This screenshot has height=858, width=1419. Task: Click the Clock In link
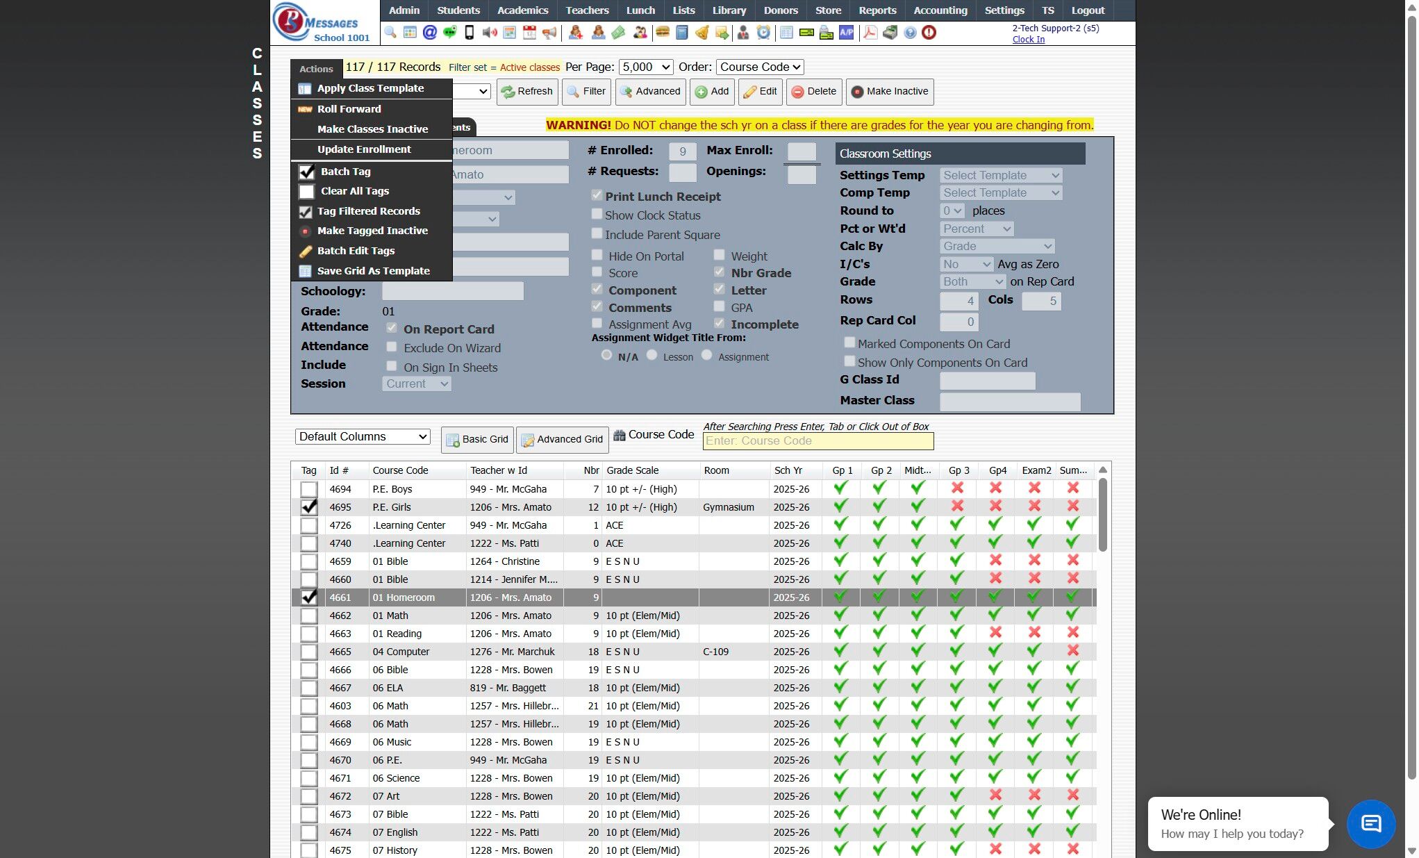tap(1028, 40)
